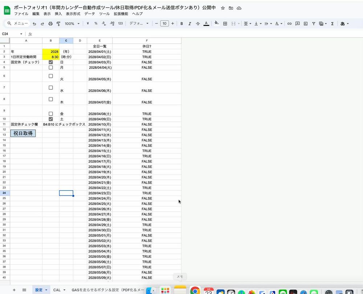Apply strikethrough formatting
Viewport: 363px width, 294px height.
pyautogui.click(x=197, y=24)
